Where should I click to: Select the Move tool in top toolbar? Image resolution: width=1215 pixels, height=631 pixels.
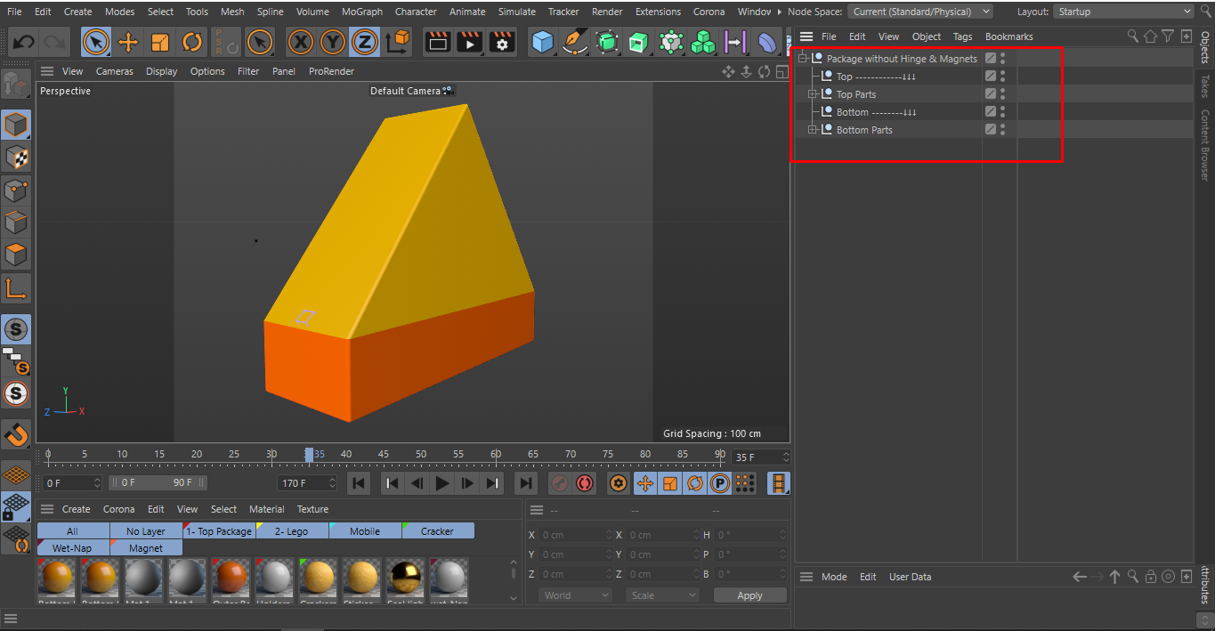coord(128,42)
